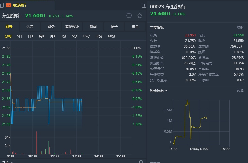248x163 pixels.
Task: Click the 最低 value 21.550
Action: coord(238,35)
